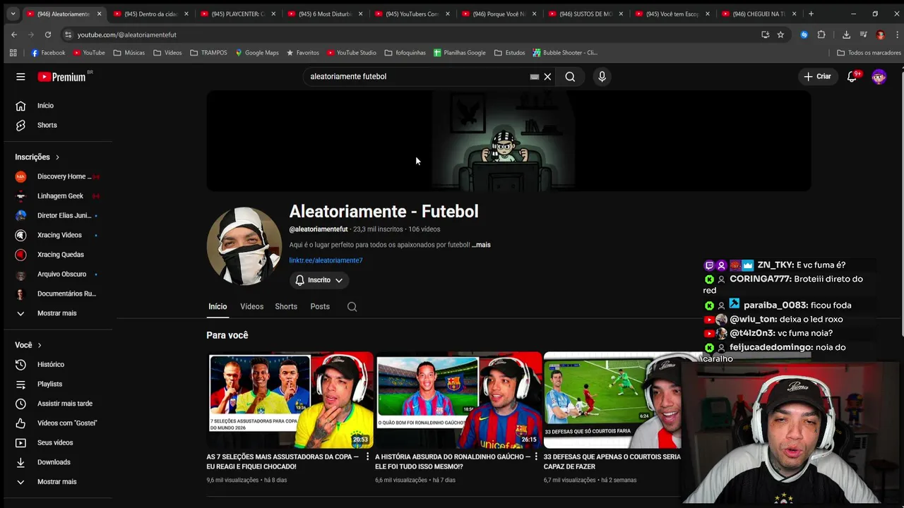The height and width of the screenshot is (508, 904).
Task: Open the Chrome three-dot menu
Action: pos(896,35)
